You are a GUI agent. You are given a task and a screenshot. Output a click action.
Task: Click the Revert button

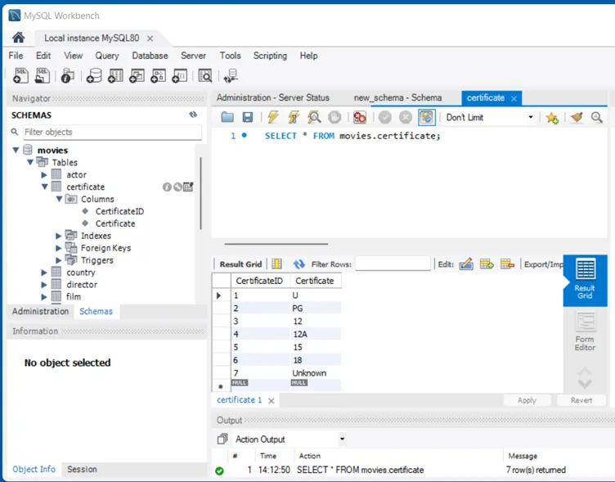click(x=581, y=400)
